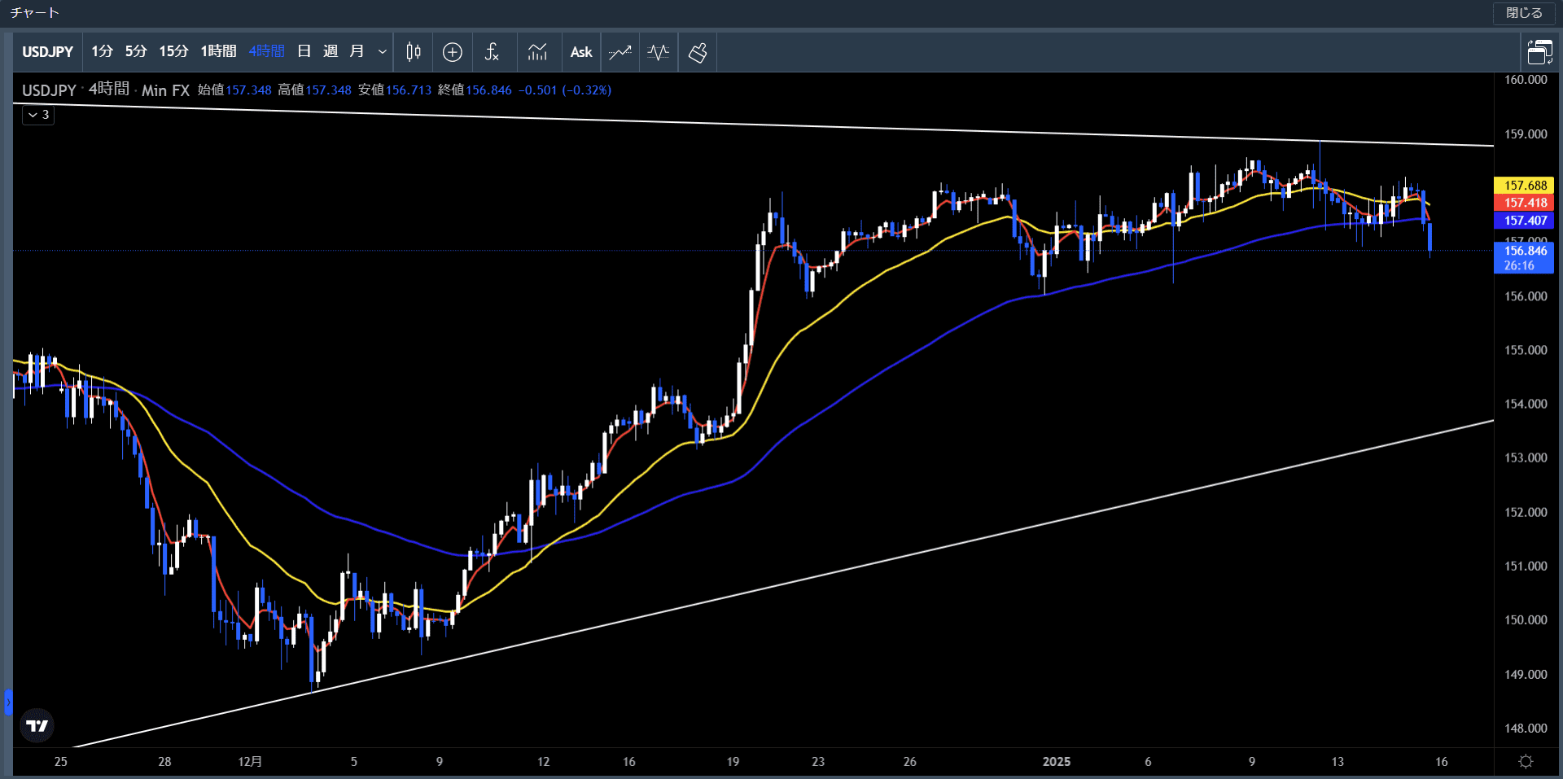
Task: Click the detach chart window icon
Action: click(x=1539, y=52)
